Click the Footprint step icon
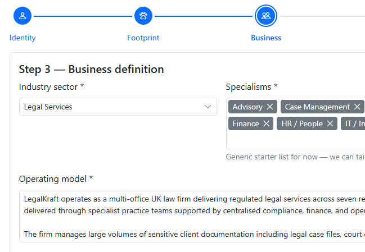This screenshot has height=252, width=365. click(143, 16)
